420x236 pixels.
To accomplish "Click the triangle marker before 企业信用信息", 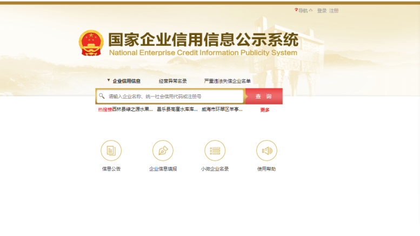I will 108,80.
